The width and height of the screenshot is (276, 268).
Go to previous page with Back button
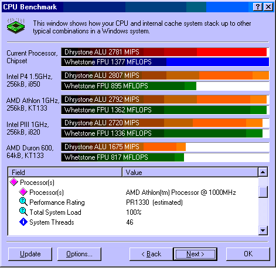[x=151, y=254]
